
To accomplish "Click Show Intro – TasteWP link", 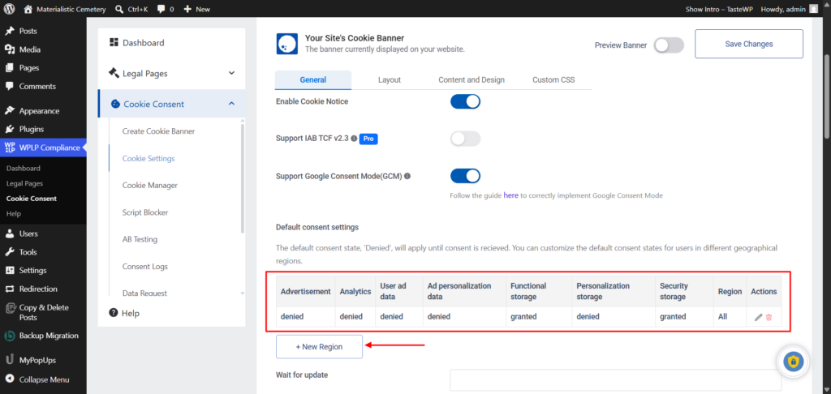I will click(719, 9).
